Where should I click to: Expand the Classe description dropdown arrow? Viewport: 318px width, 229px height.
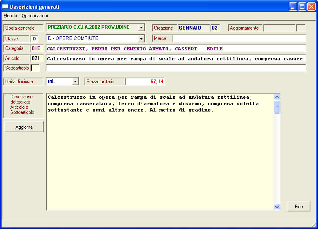141,38
